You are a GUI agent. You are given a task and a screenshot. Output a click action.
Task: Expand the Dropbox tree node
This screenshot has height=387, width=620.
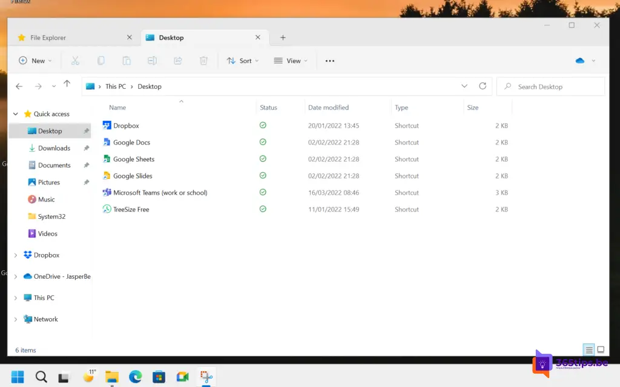[x=15, y=255]
